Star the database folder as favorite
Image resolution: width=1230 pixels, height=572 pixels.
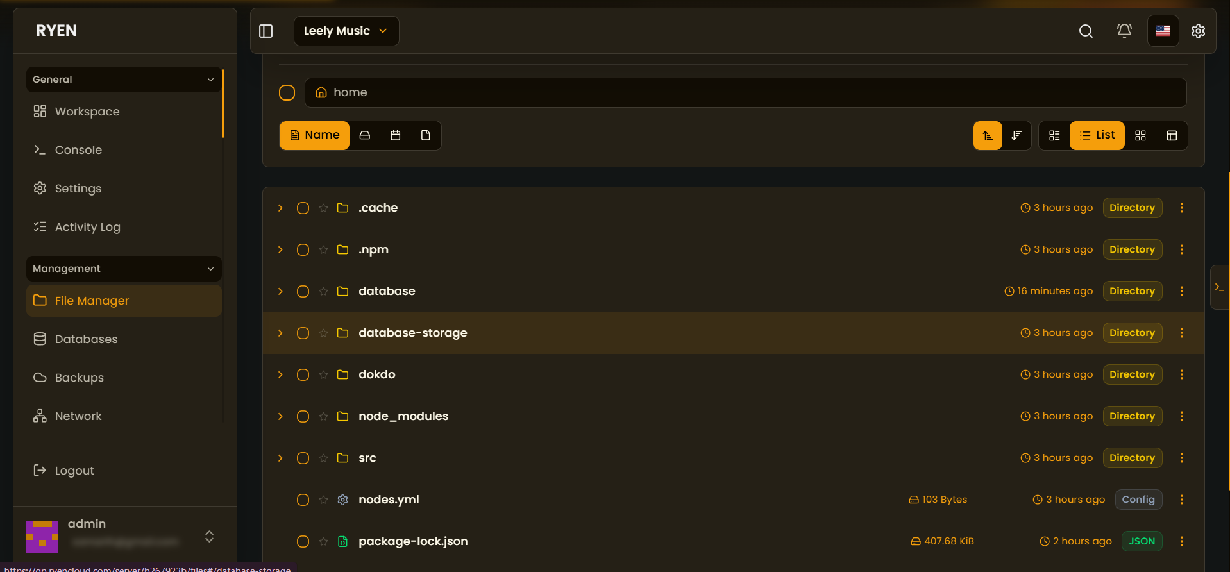pyautogui.click(x=323, y=291)
